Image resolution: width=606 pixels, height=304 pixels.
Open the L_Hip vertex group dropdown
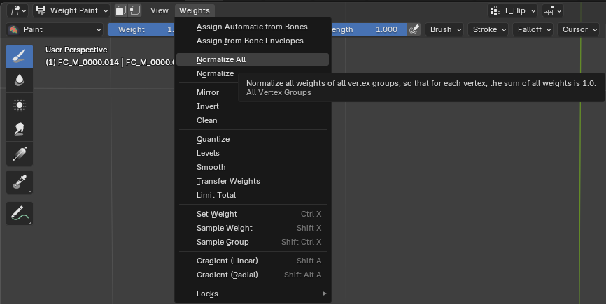point(513,10)
